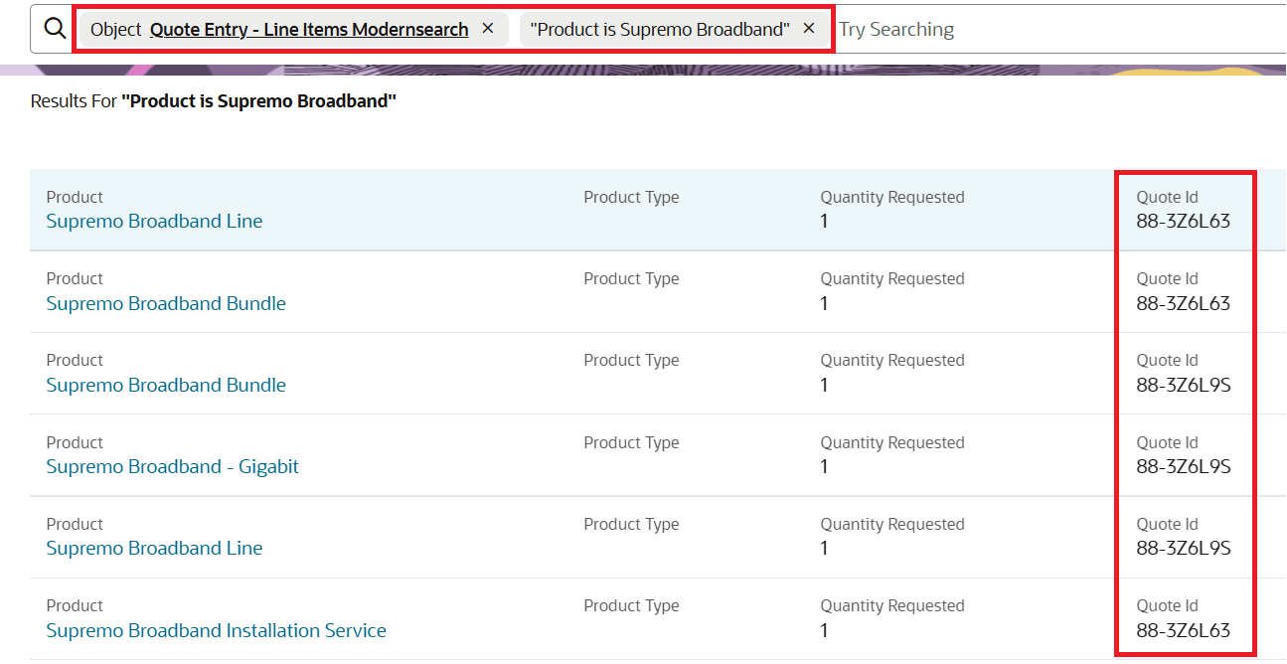Select the quantity 1 in the Installation Service row
Viewport: 1287px width, 664px height.
tap(825, 630)
